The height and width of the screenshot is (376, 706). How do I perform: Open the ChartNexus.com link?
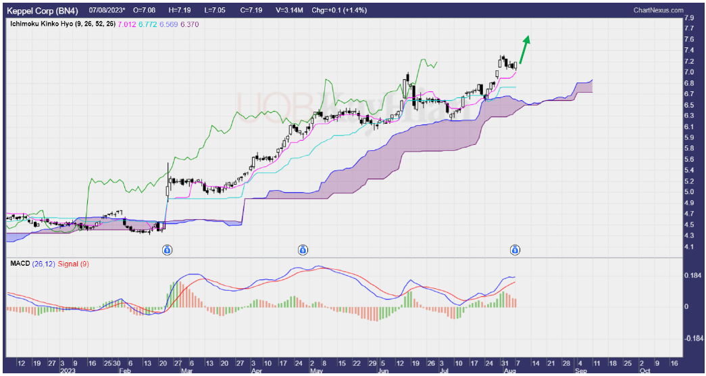658,10
